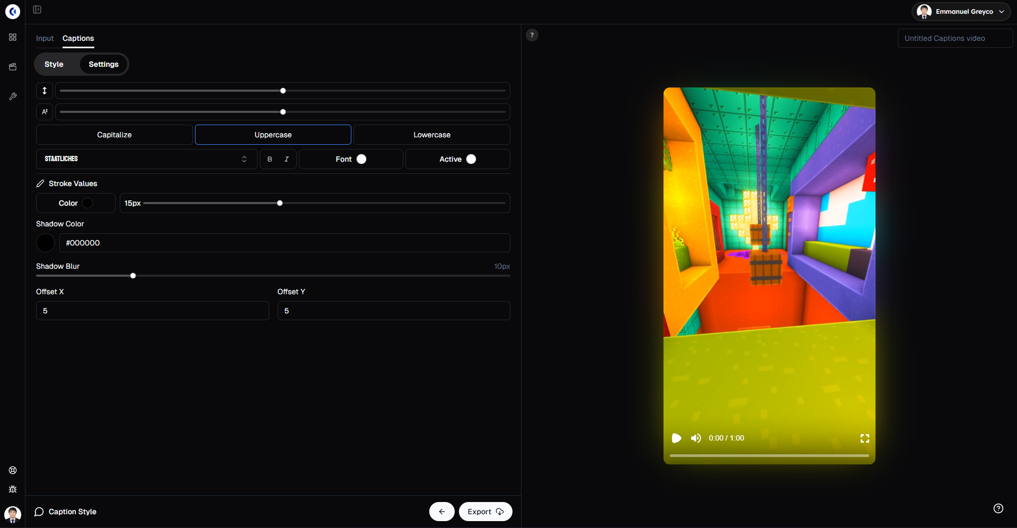Select the Uppercase text case option

point(273,135)
